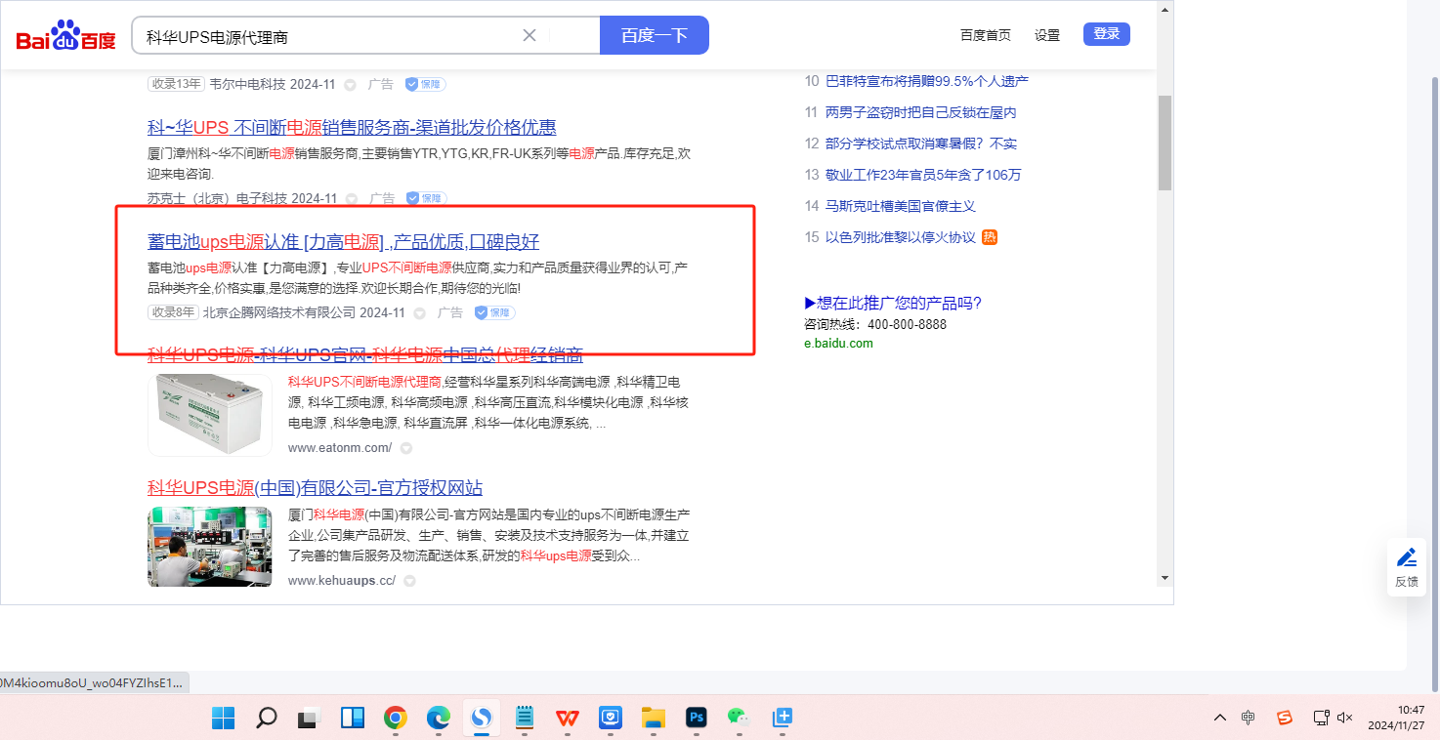Expand the hidden system tray icons chevron
This screenshot has height=740, width=1440.
pos(1219,718)
